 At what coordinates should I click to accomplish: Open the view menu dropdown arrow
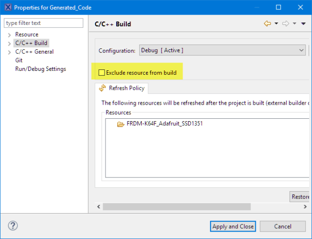303,23
